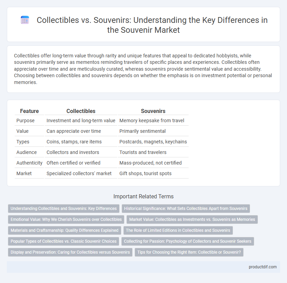This screenshot has width=287, height=283.
Task: Click the calendar grid icon beside the title
Action: pyautogui.click(x=25, y=20)
